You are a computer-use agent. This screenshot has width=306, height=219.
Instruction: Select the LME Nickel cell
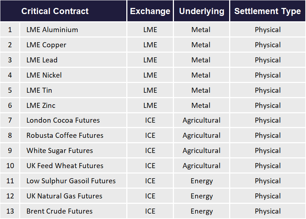click(73, 75)
